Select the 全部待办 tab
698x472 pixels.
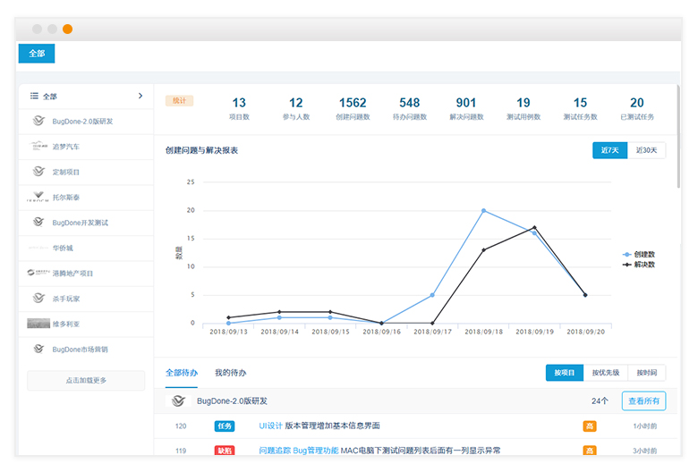pyautogui.click(x=182, y=373)
